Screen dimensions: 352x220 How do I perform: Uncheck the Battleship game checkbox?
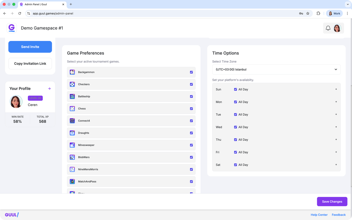(191, 97)
